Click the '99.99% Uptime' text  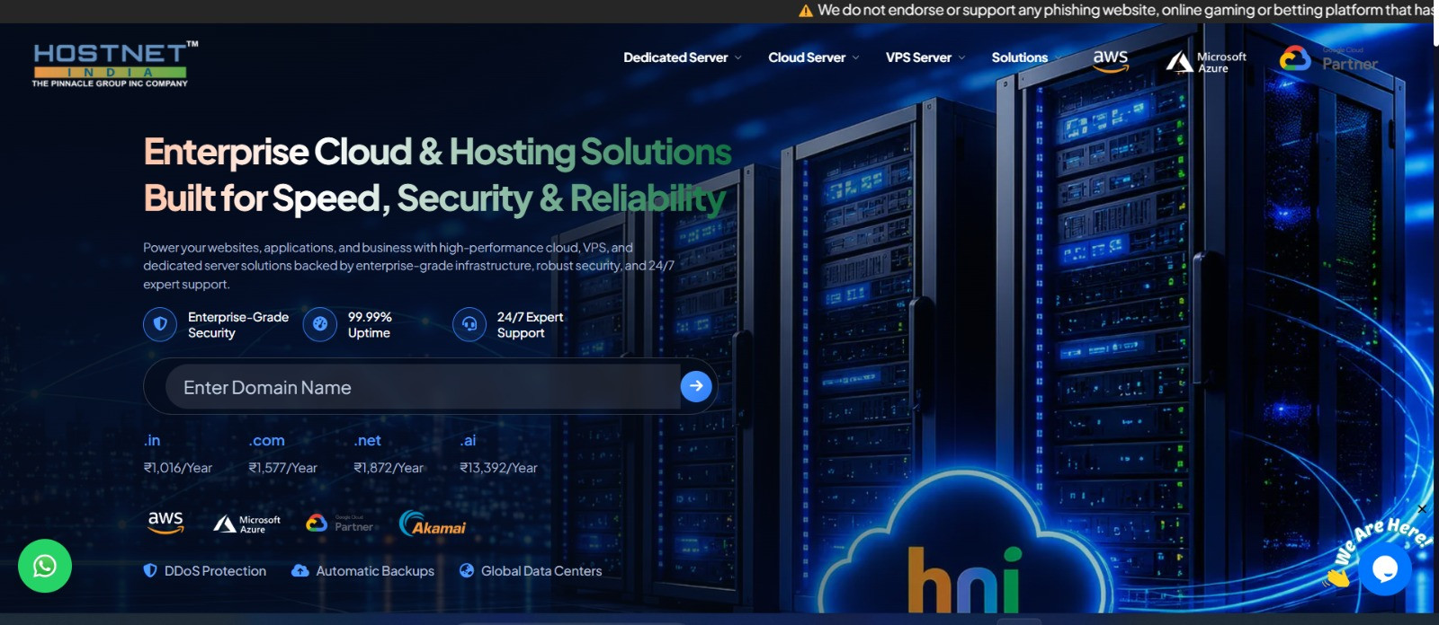[x=370, y=325]
